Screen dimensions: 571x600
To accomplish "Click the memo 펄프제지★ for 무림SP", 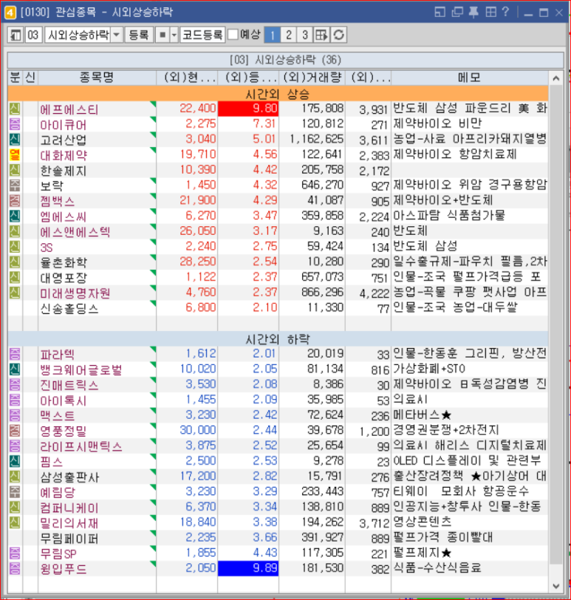I will (423, 553).
